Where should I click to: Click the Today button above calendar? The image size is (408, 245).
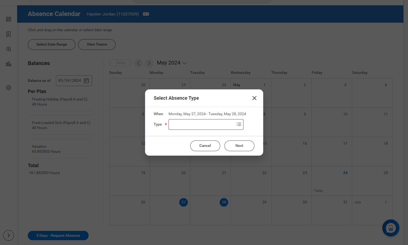point(120,63)
